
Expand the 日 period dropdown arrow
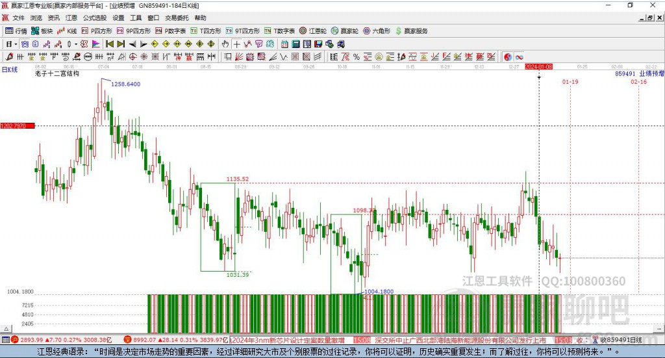(x=16, y=44)
